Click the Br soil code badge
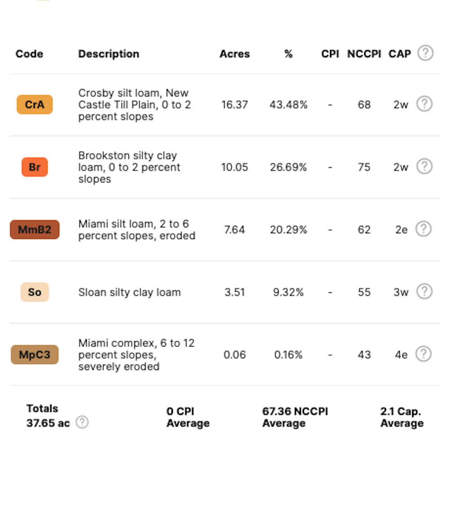The width and height of the screenshot is (449, 508). 35,167
